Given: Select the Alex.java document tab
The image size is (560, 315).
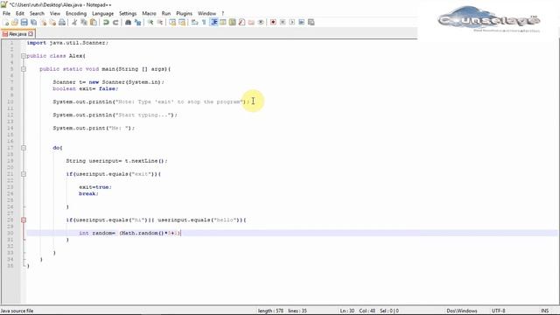Looking at the screenshot, I should click(x=17, y=34).
